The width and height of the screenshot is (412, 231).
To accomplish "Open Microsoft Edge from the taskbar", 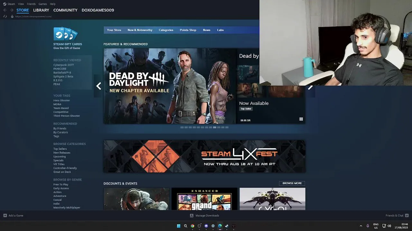I will point(220,226).
